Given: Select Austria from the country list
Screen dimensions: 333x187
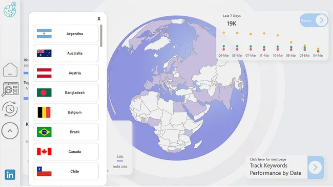Looking at the screenshot, I should [66, 73].
